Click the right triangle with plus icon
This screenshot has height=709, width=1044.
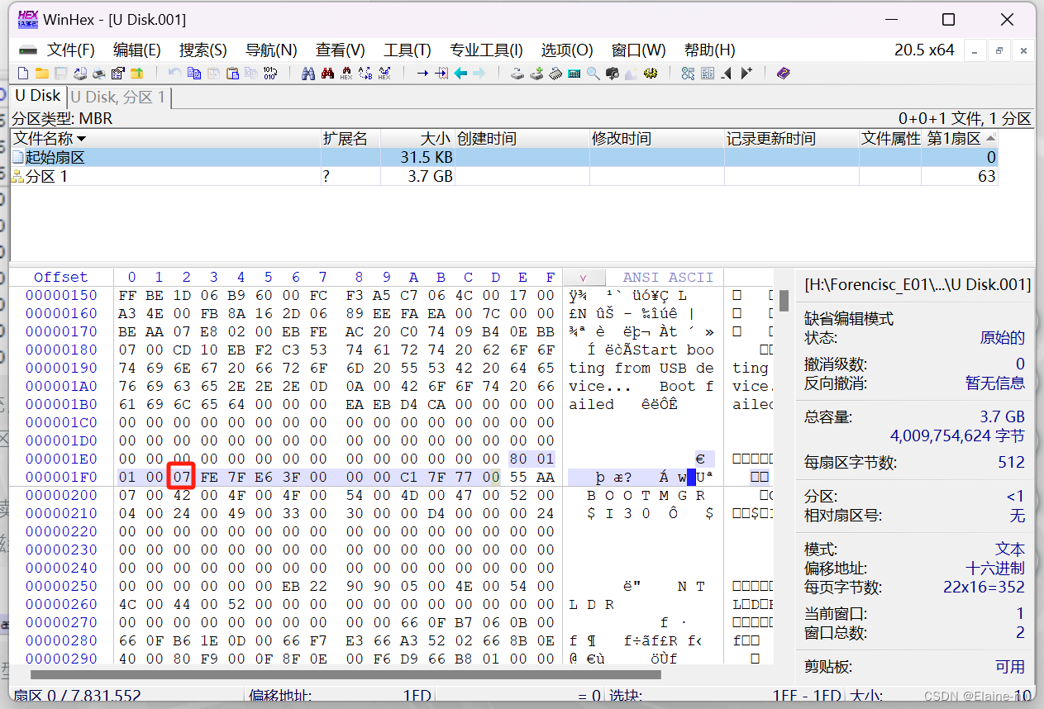point(746,74)
